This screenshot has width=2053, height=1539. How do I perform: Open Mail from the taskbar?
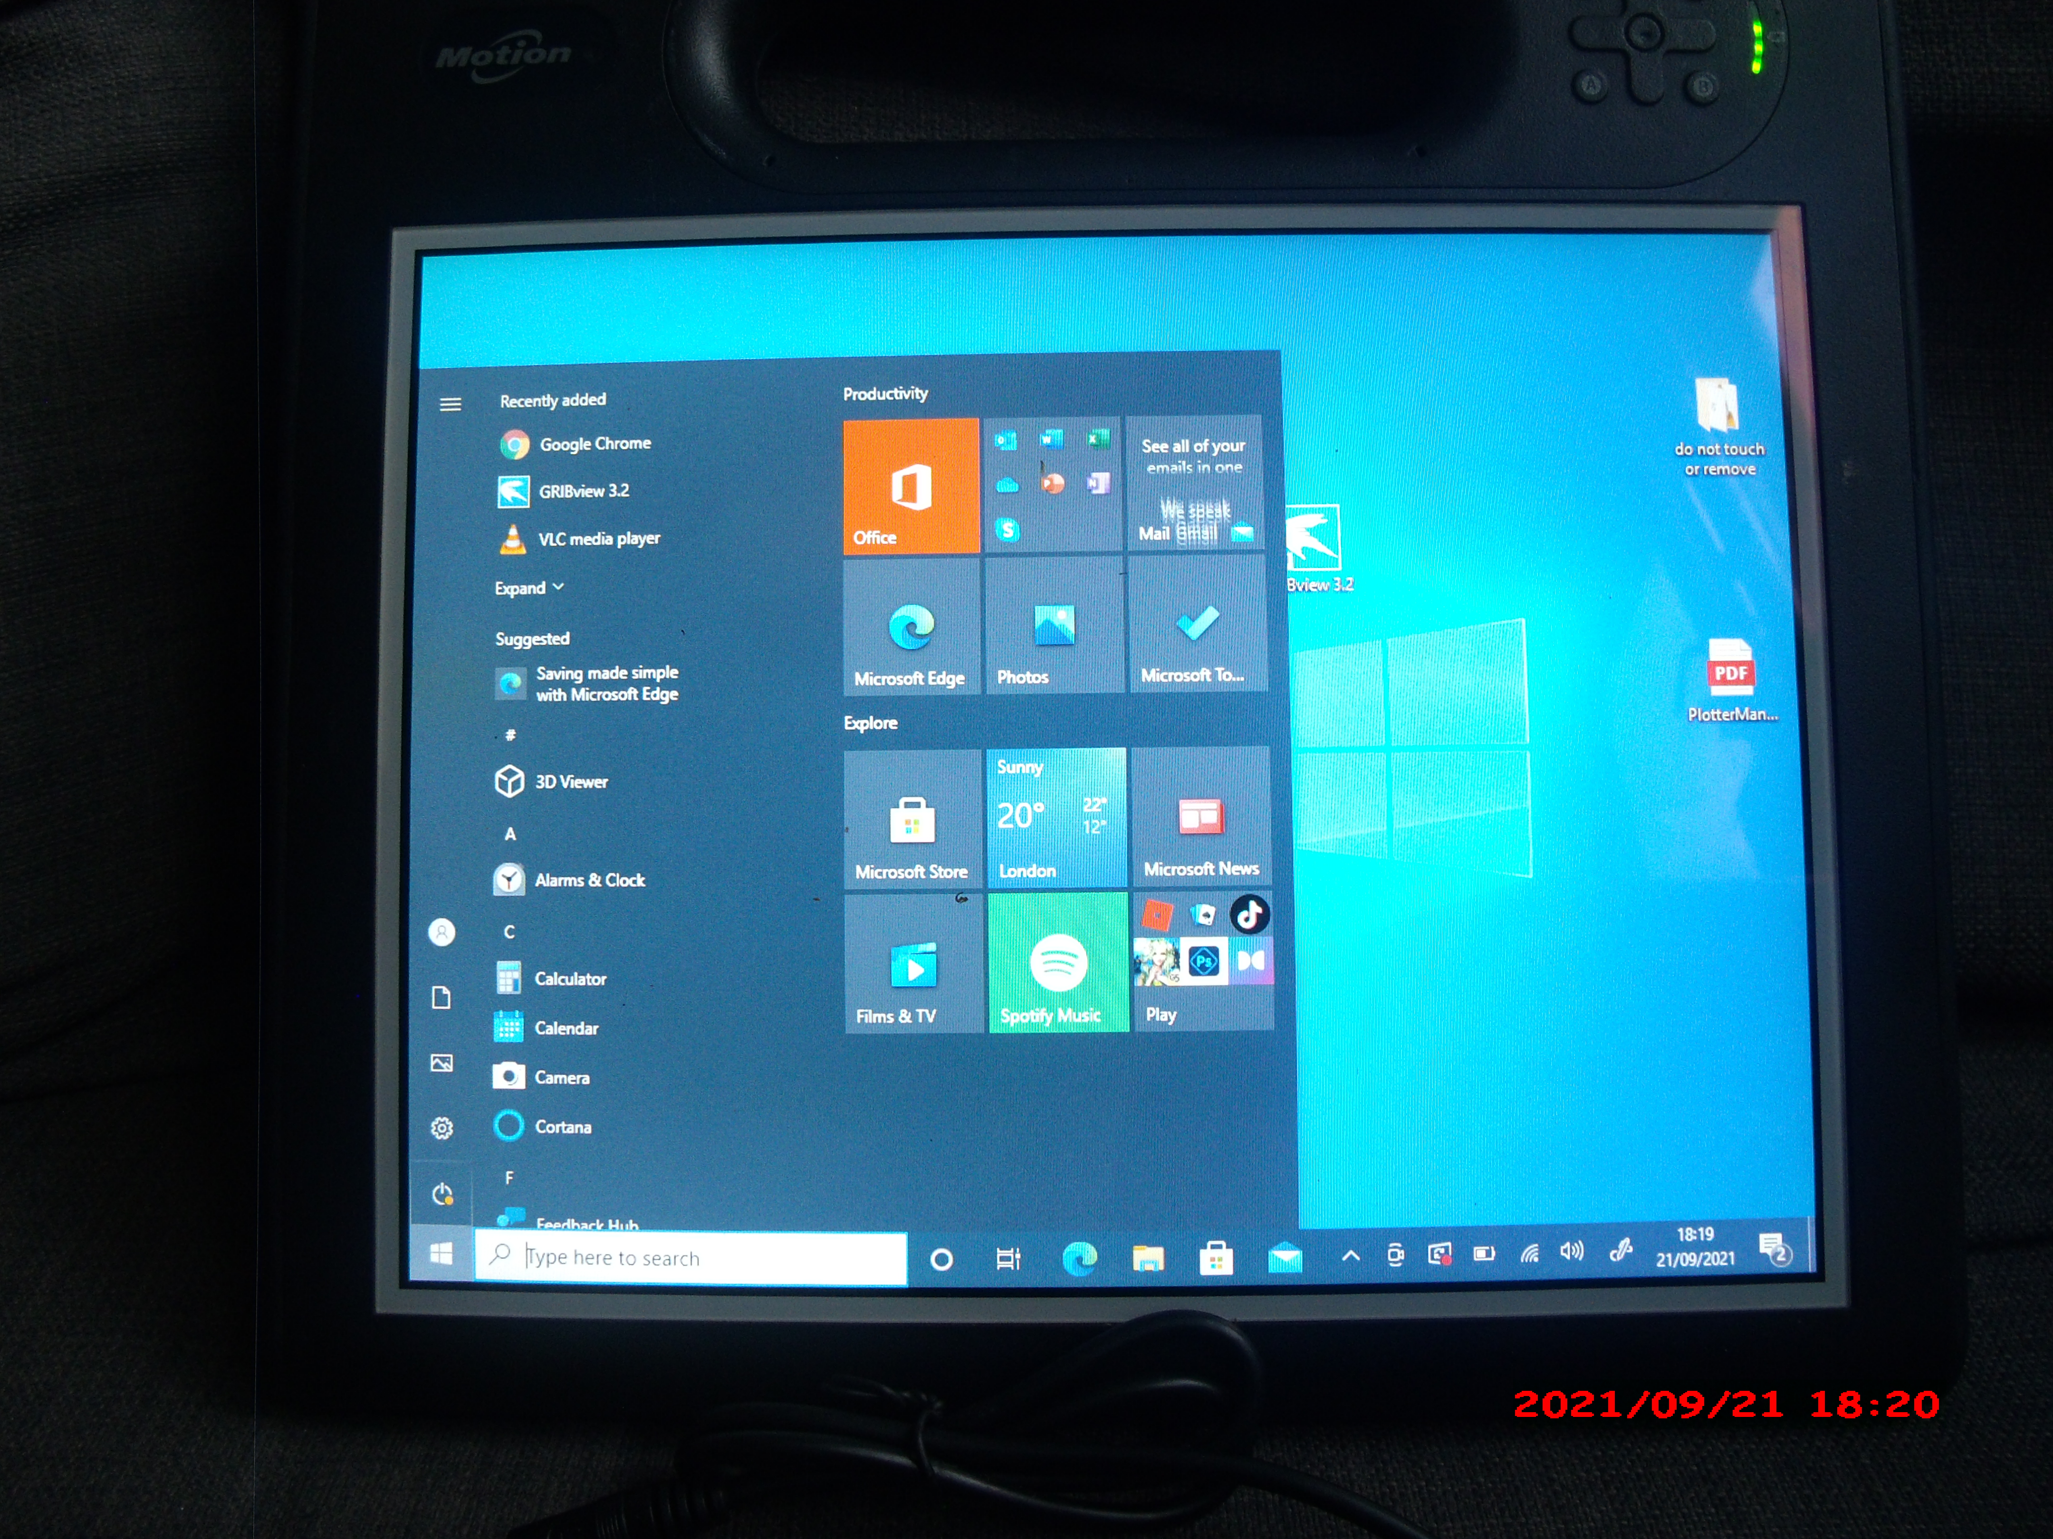(1285, 1258)
